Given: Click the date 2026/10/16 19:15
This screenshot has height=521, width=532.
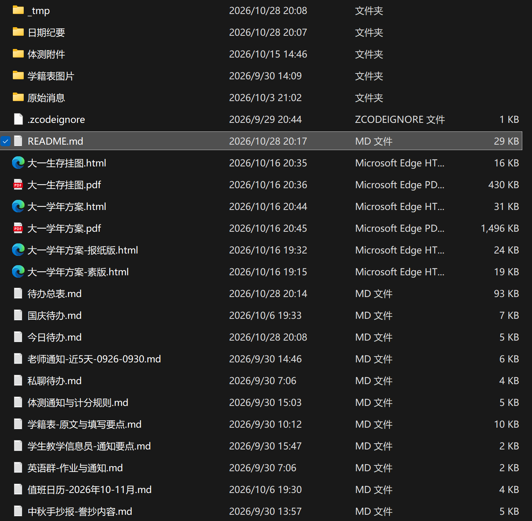Looking at the screenshot, I should pos(268,272).
